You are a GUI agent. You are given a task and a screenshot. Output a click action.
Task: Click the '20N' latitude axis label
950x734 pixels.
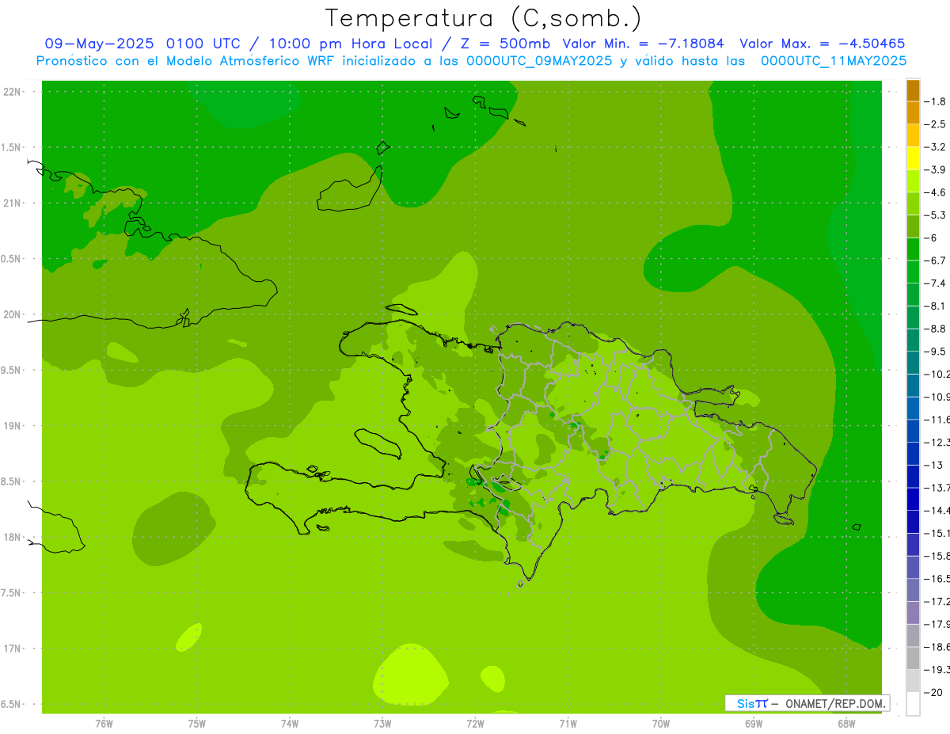coord(12,314)
